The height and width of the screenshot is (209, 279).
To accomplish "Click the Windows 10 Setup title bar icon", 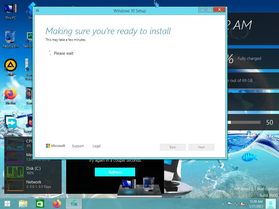I will coord(37,10).
